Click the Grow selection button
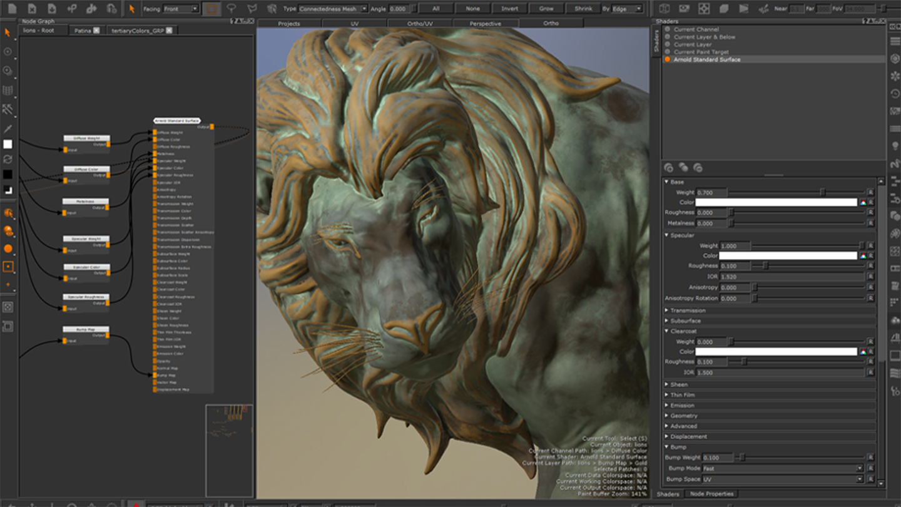This screenshot has height=507, width=901. (546, 9)
